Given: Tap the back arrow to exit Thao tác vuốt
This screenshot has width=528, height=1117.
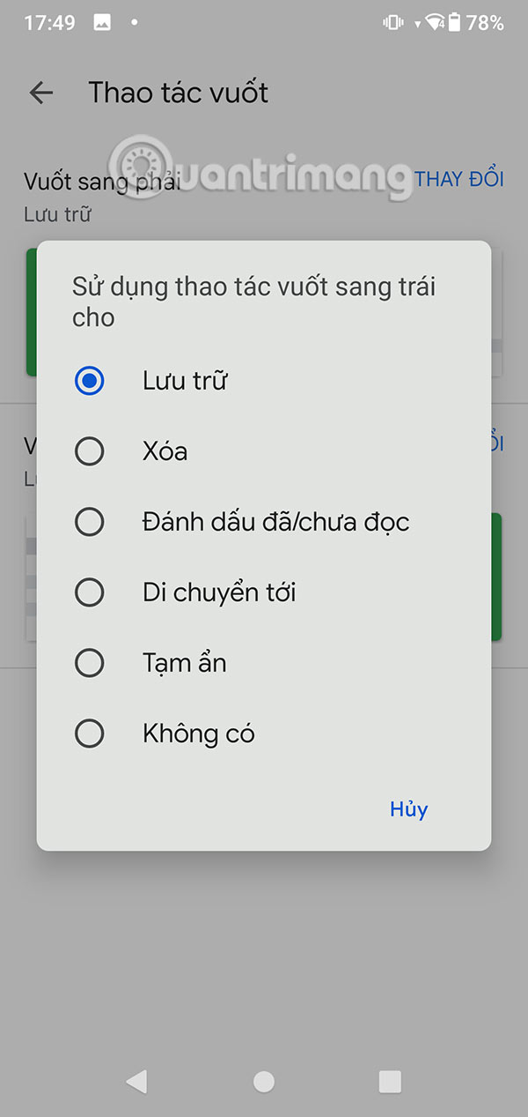Looking at the screenshot, I should (x=40, y=93).
